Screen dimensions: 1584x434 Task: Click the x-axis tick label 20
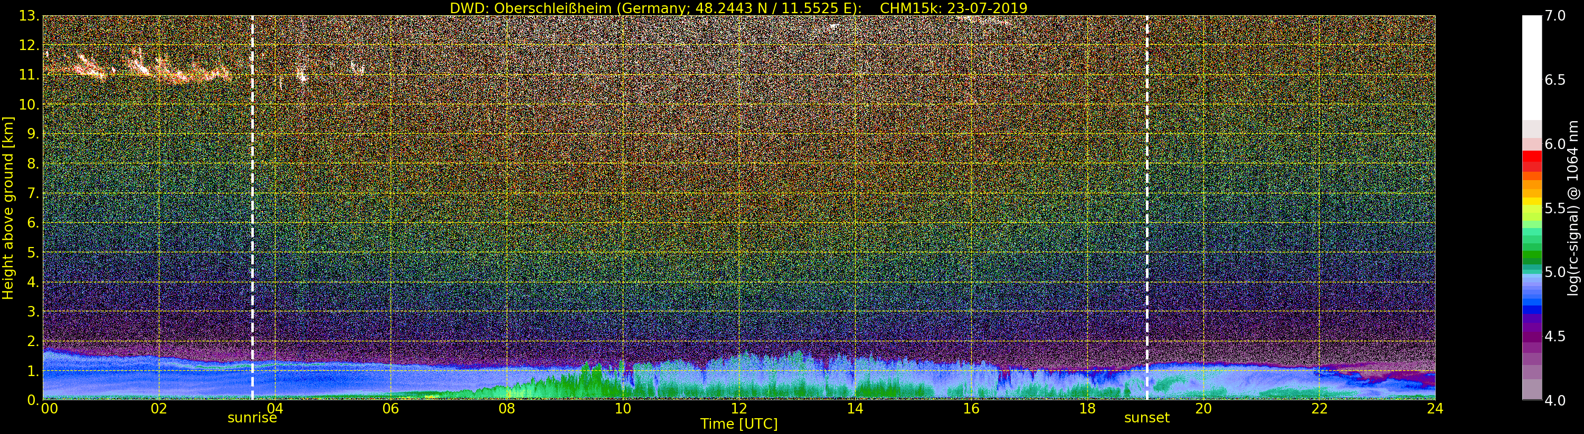[x=1203, y=409]
